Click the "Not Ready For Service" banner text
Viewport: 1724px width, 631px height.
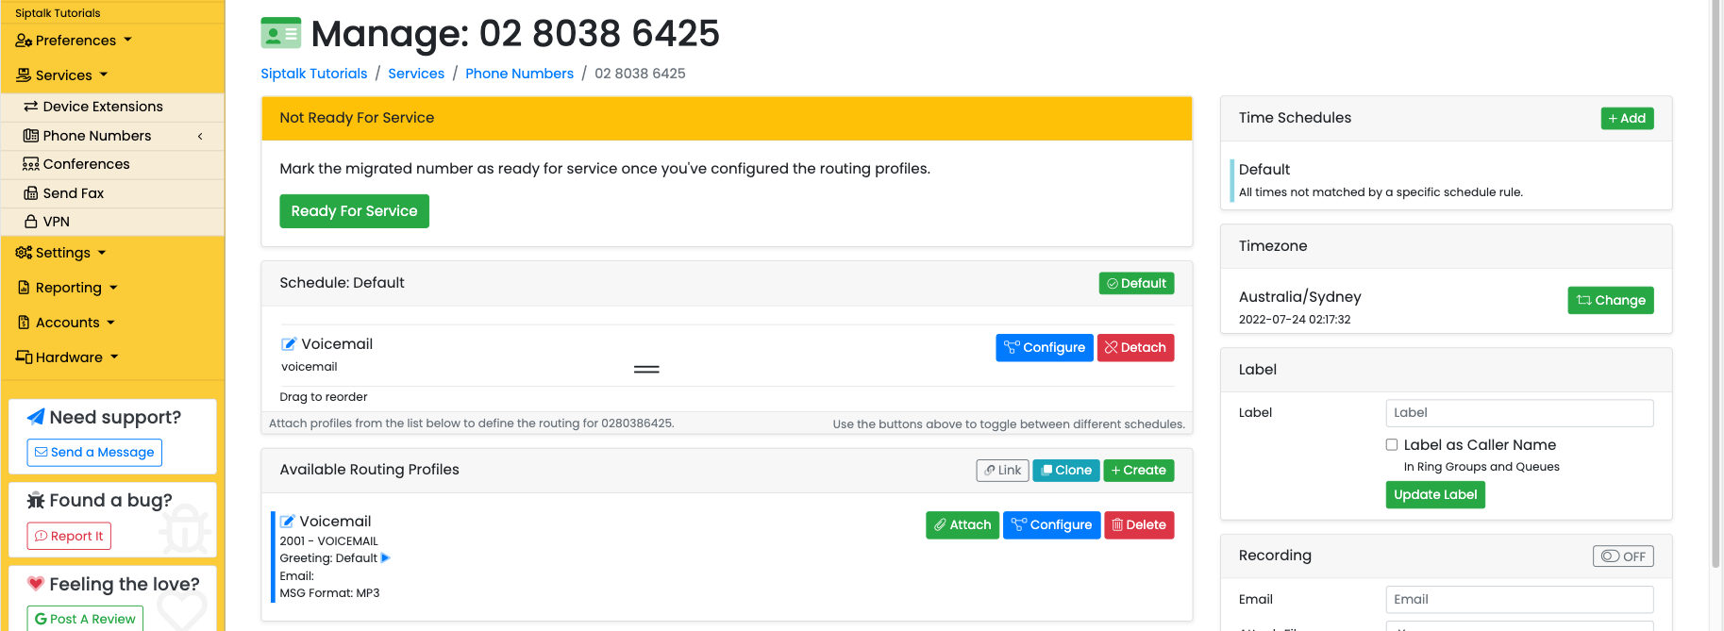(357, 118)
